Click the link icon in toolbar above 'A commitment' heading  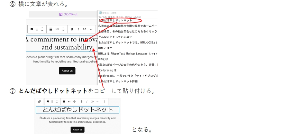pos(85,29)
